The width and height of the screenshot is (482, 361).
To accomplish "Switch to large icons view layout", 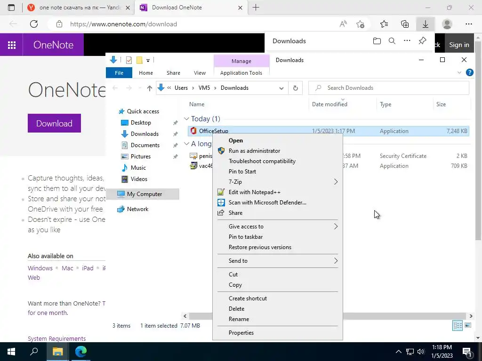I will pos(468,325).
